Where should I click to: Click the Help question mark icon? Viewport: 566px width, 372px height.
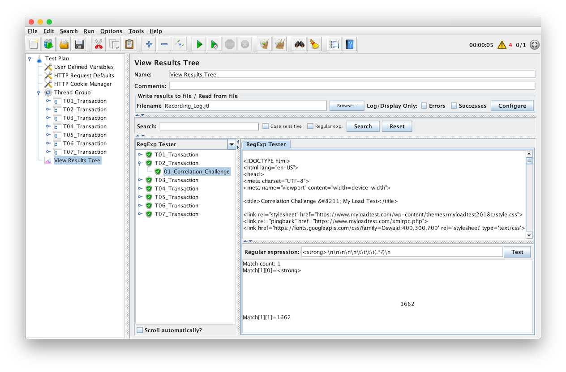click(349, 44)
